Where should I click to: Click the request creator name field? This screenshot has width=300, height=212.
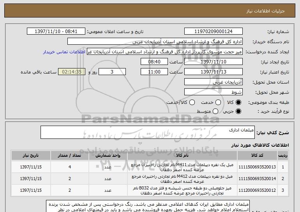(165, 52)
